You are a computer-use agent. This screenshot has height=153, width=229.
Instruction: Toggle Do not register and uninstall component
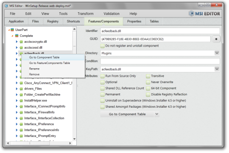(103, 46)
